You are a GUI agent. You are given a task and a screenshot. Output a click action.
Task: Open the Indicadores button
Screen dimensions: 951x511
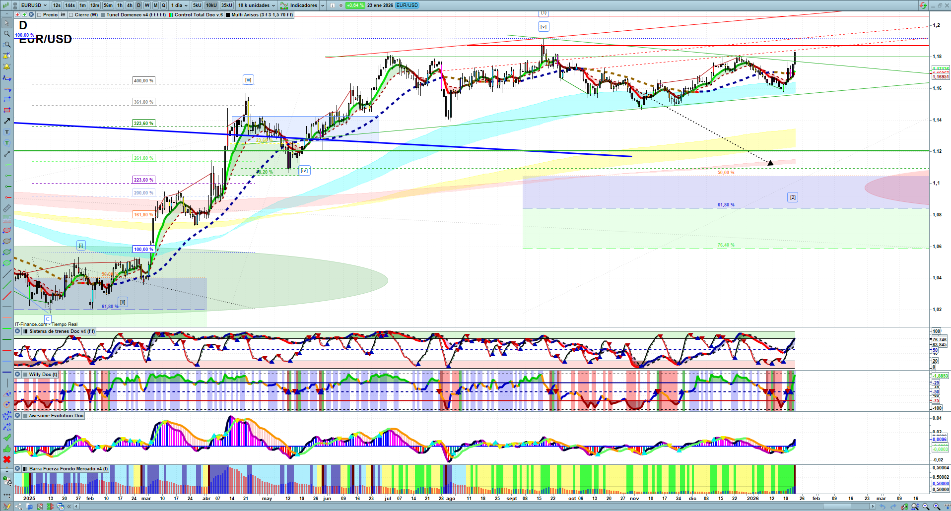pos(299,5)
